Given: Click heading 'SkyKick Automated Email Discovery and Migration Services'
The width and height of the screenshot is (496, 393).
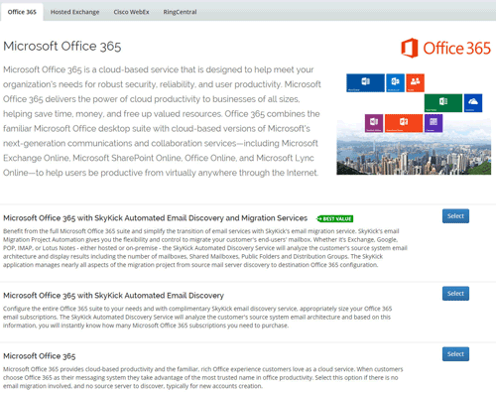Looking at the screenshot, I should click(x=156, y=218).
